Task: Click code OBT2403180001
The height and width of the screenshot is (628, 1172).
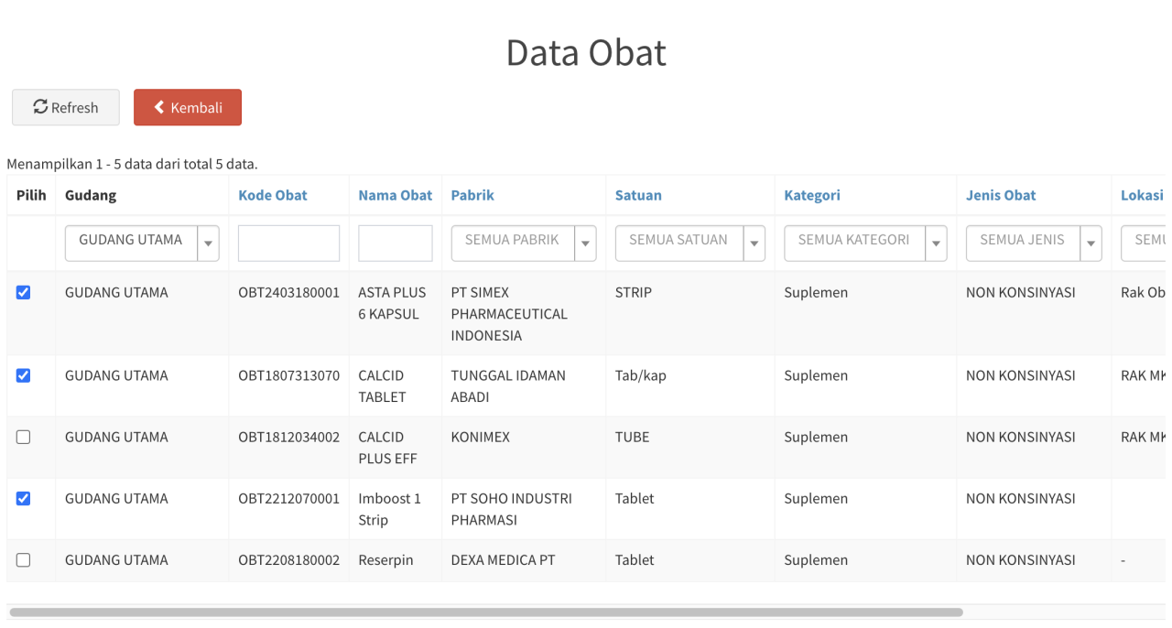Action: click(x=288, y=293)
